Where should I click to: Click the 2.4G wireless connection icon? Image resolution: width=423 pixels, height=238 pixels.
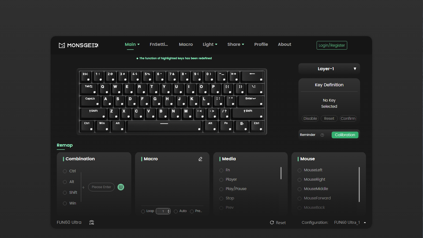pyautogui.click(x=92, y=222)
